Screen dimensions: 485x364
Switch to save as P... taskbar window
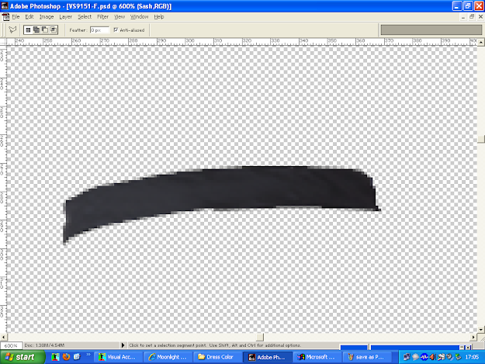[x=367, y=357]
